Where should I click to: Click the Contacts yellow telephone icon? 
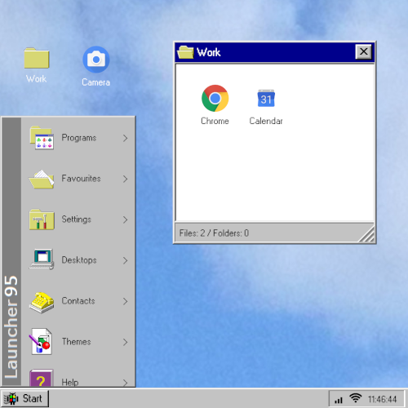[42, 302]
